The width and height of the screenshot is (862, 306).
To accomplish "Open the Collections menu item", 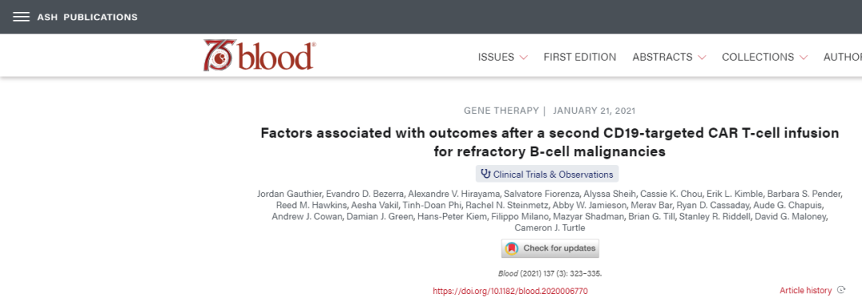I will pyautogui.click(x=758, y=57).
